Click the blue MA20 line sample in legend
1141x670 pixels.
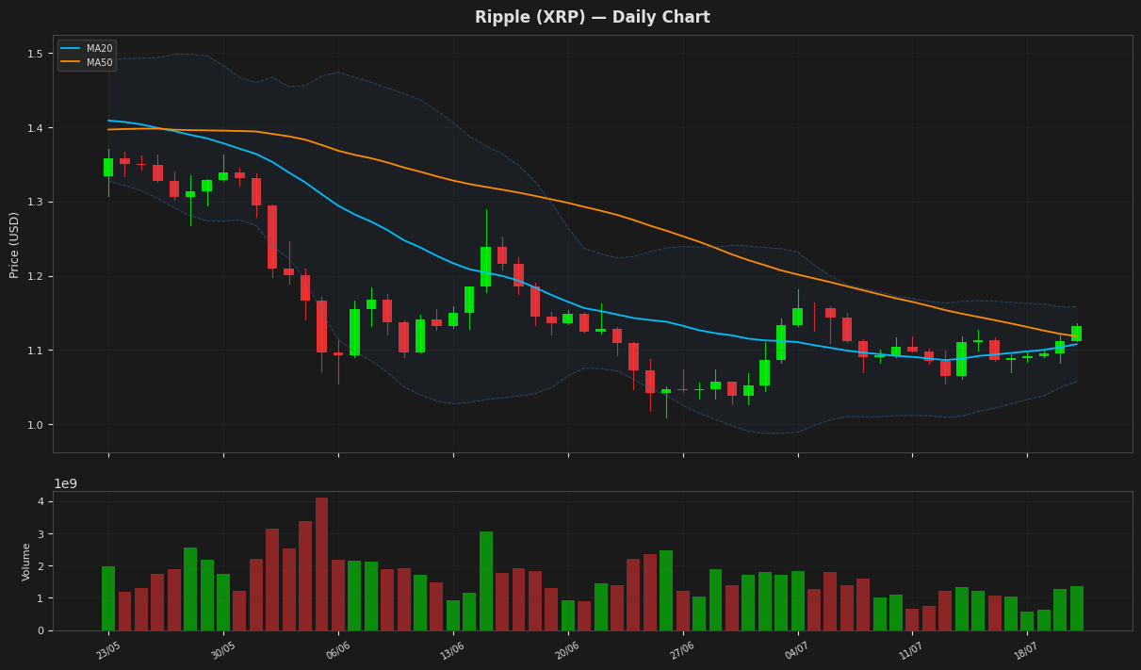point(71,48)
